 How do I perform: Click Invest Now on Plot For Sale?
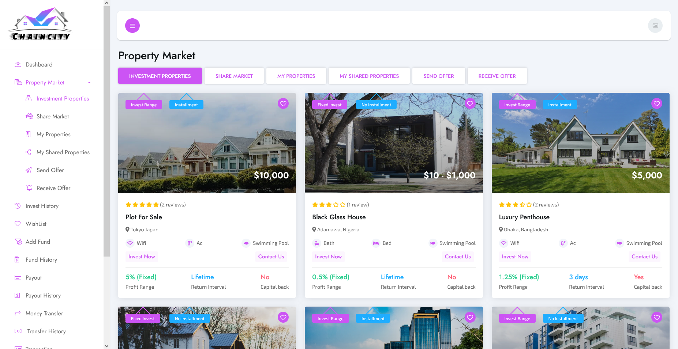pos(142,257)
